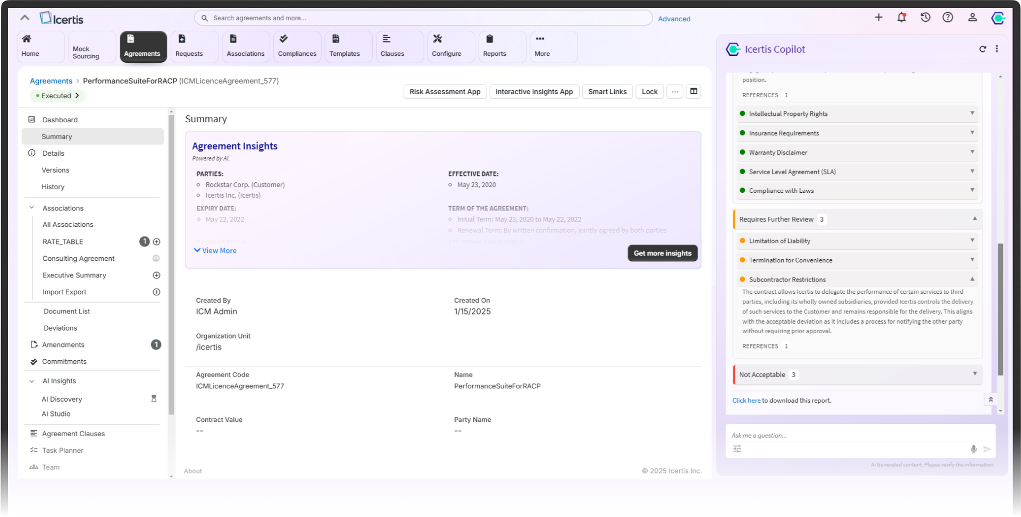This screenshot has width=1021, height=517.
Task: Refresh the Icertis Copilot panel
Action: click(983, 49)
